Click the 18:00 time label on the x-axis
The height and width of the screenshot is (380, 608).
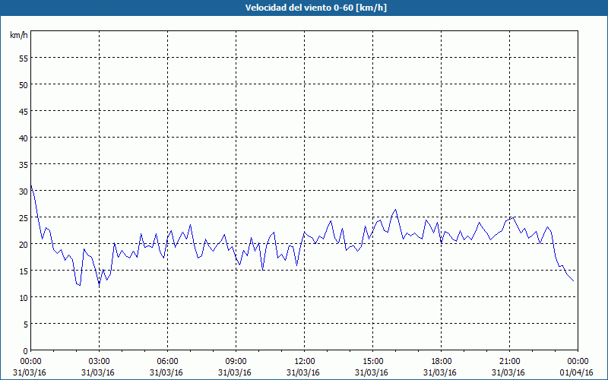pyautogui.click(x=441, y=362)
